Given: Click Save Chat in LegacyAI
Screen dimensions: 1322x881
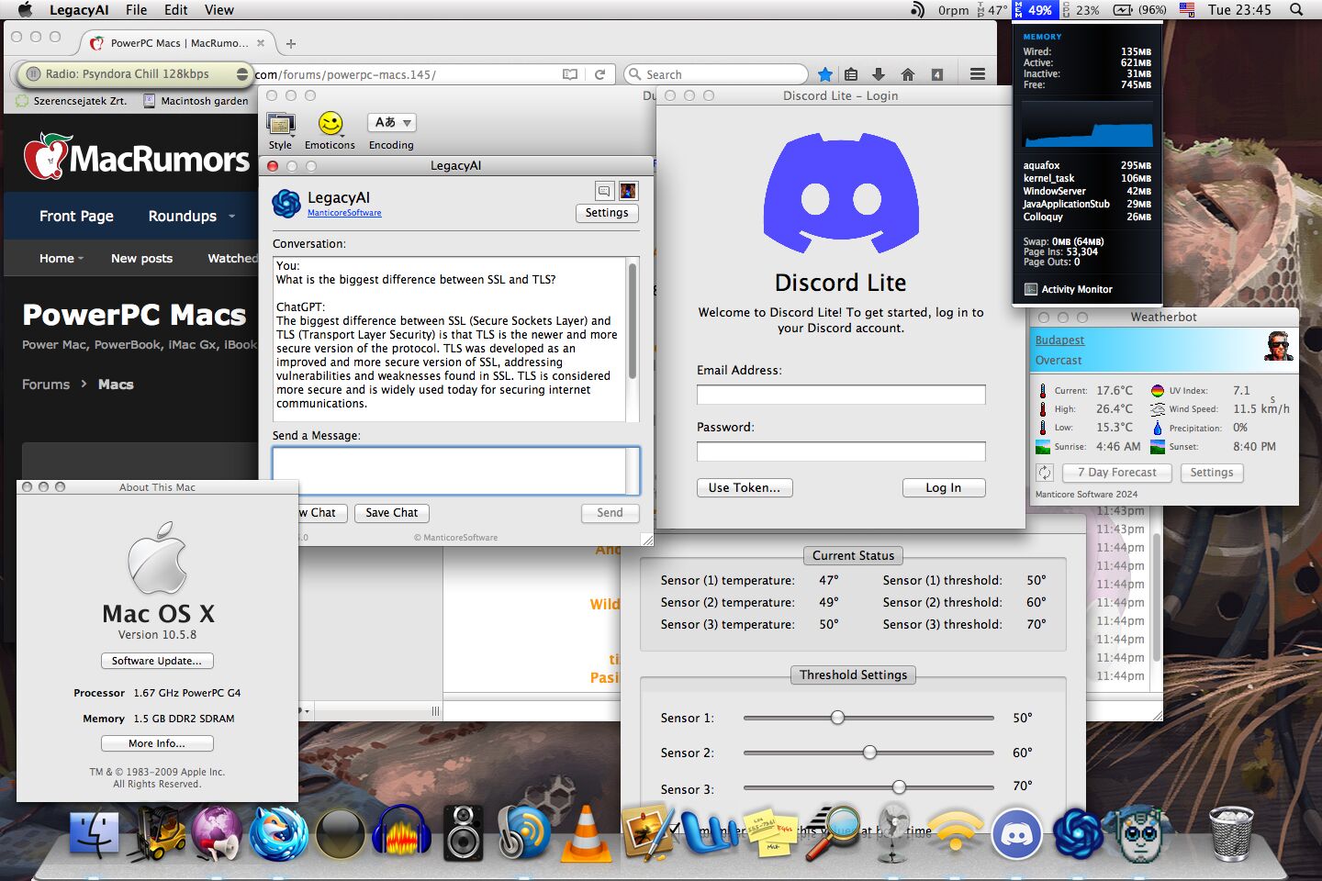Looking at the screenshot, I should tap(392, 513).
